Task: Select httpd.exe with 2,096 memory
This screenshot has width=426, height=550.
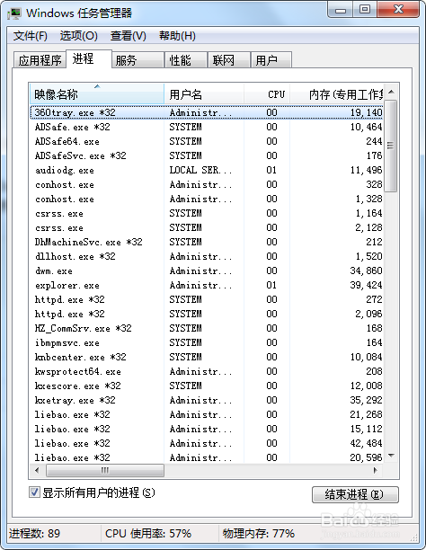Action: click(207, 314)
